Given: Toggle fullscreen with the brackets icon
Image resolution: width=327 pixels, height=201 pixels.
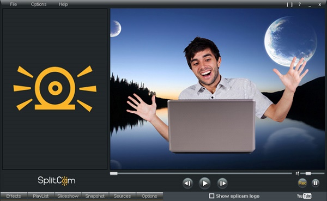Looking at the screenshot, I should pos(289,4).
